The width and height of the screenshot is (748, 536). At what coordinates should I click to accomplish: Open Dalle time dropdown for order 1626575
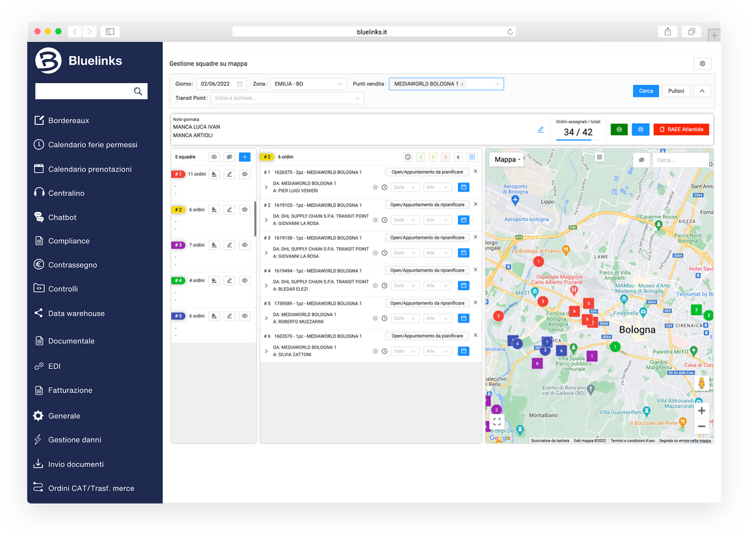[404, 187]
